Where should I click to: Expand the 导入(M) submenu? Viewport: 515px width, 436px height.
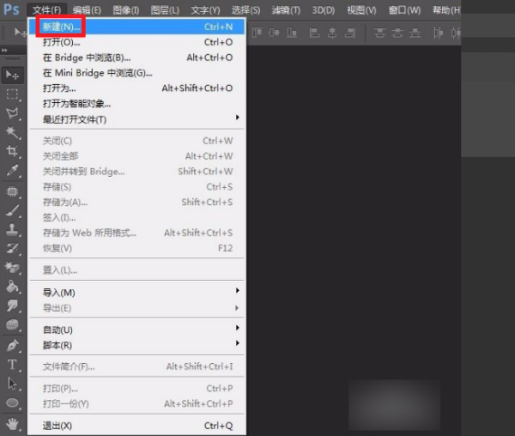click(x=136, y=292)
